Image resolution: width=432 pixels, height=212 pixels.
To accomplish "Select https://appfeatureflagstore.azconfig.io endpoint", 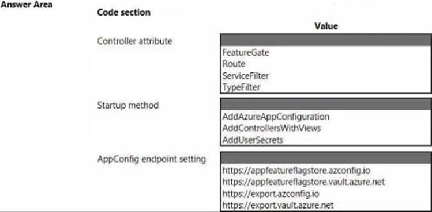I will click(296, 171).
